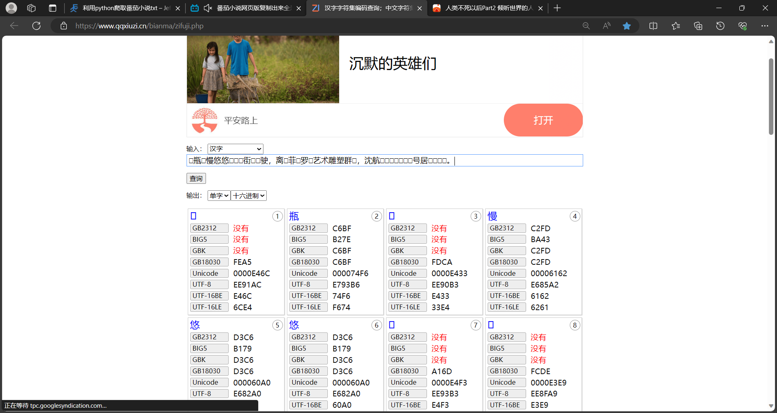This screenshot has width=777, height=413.
Task: Mute audio on the 番茄小说 tab
Action: [208, 8]
